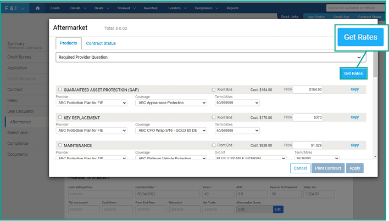Switch to Contract Status tab in Aftermarket
Image resolution: width=389 pixels, height=221 pixels.
click(101, 43)
